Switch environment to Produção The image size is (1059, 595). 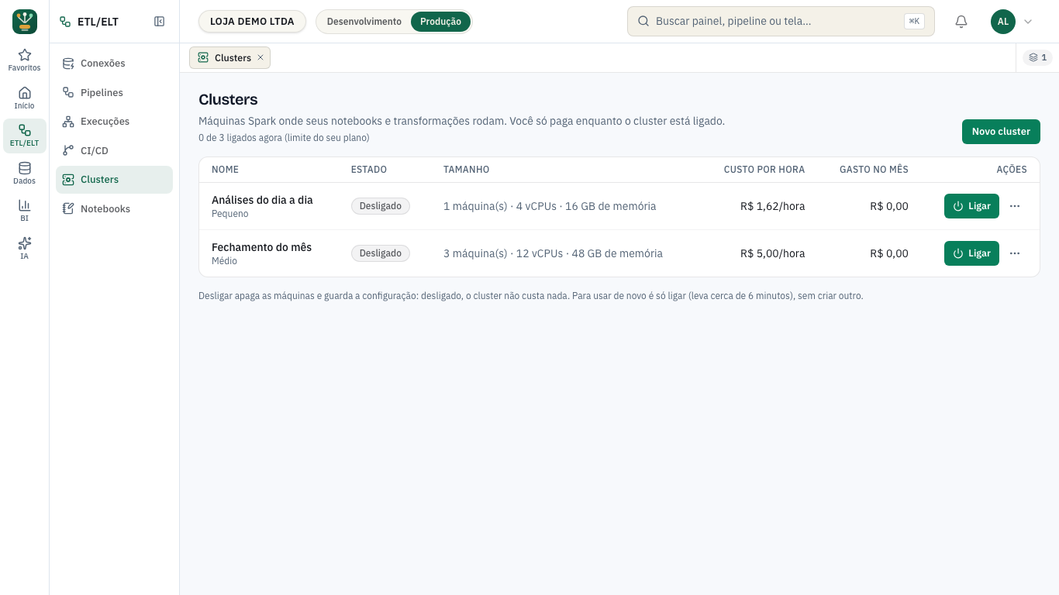[440, 22]
